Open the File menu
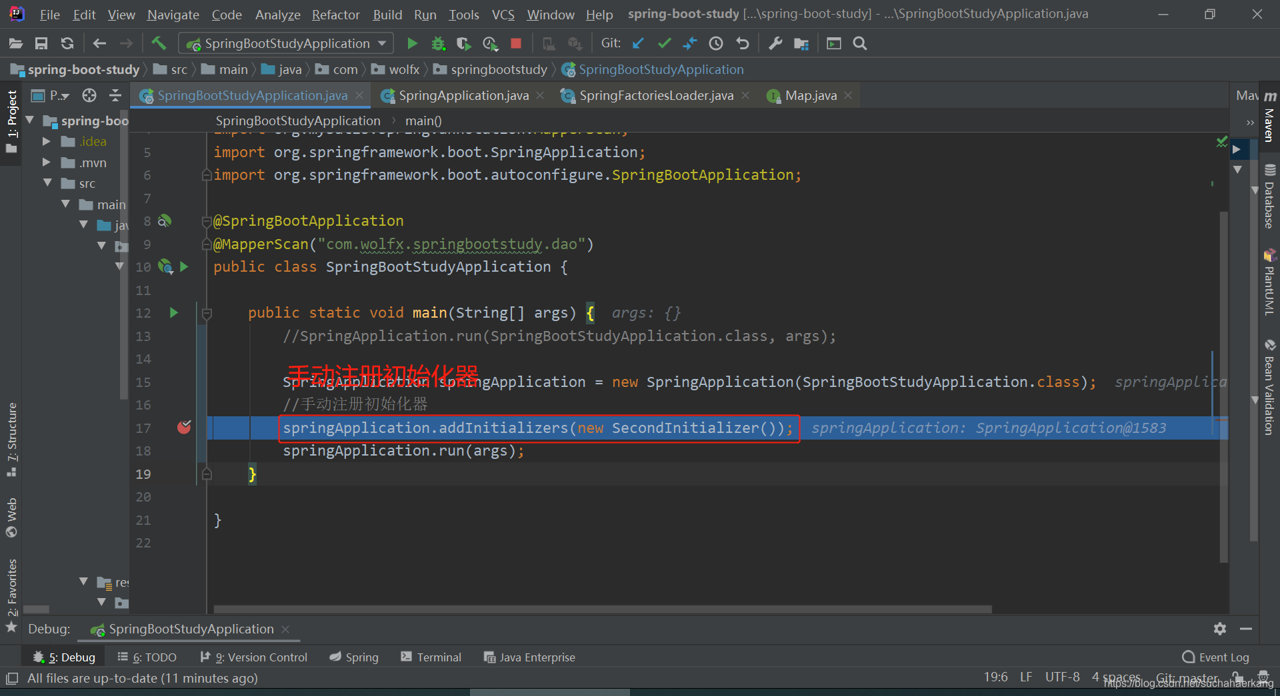 click(x=49, y=14)
